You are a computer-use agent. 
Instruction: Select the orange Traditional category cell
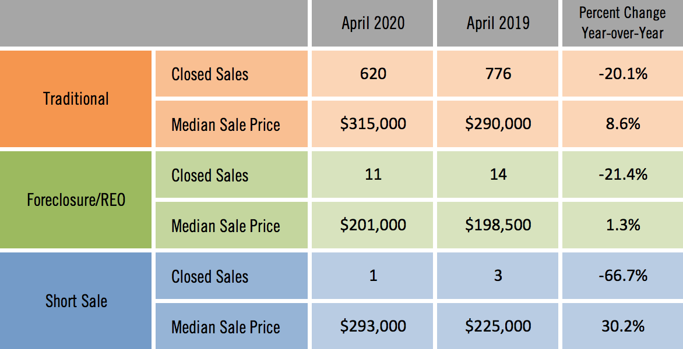76,99
